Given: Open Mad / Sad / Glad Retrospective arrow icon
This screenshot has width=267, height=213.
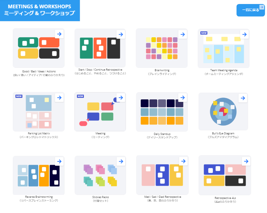Looking at the screenshot, I should (x=183, y=161).
